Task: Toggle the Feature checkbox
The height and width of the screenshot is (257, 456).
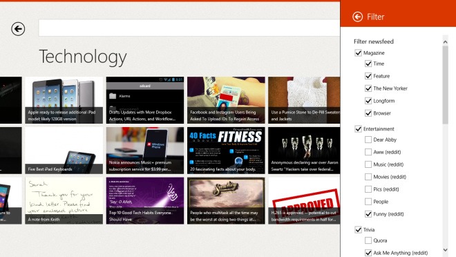Action: click(368, 76)
